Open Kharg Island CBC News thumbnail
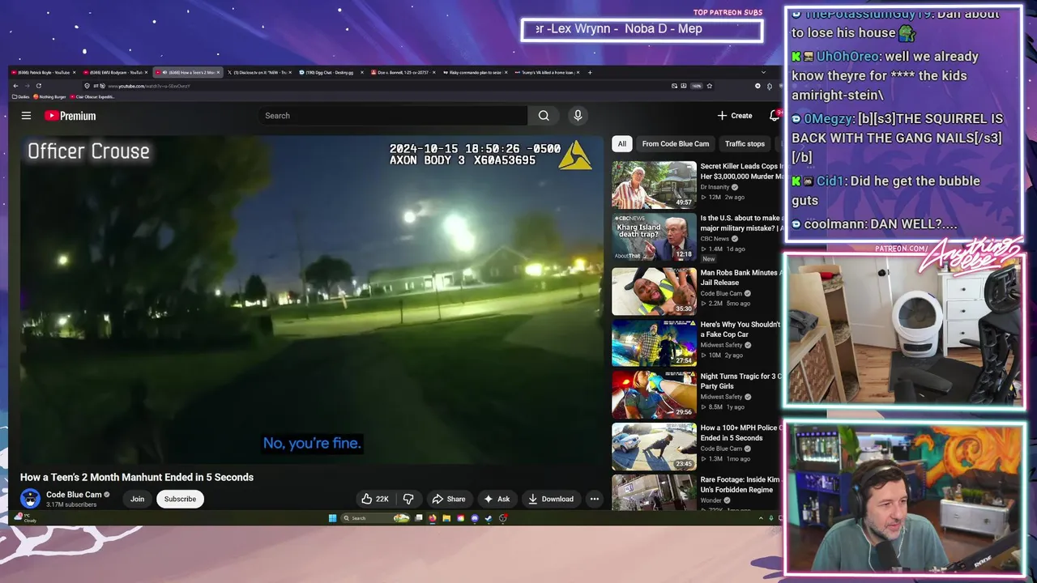Screen dimensions: 1037x583 pyautogui.click(x=654, y=236)
